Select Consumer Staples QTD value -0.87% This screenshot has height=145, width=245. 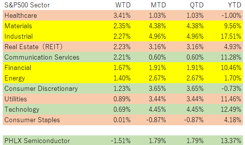coord(194,120)
